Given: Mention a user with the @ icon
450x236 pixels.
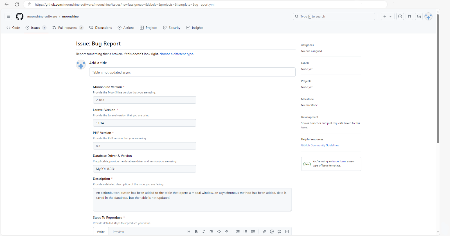Looking at the screenshot, I should [272, 232].
